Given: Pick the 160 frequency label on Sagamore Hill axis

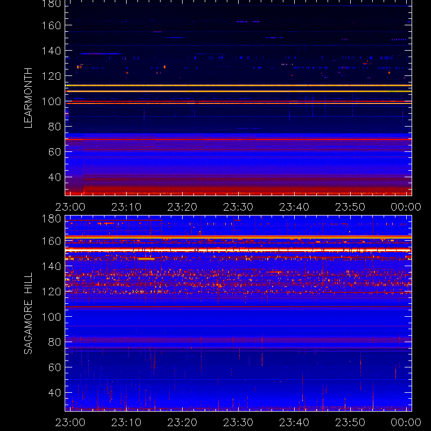Looking at the screenshot, I should tap(51, 241).
